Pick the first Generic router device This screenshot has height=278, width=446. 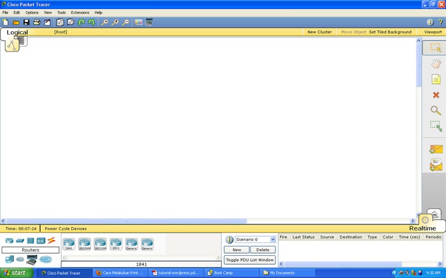(132, 244)
